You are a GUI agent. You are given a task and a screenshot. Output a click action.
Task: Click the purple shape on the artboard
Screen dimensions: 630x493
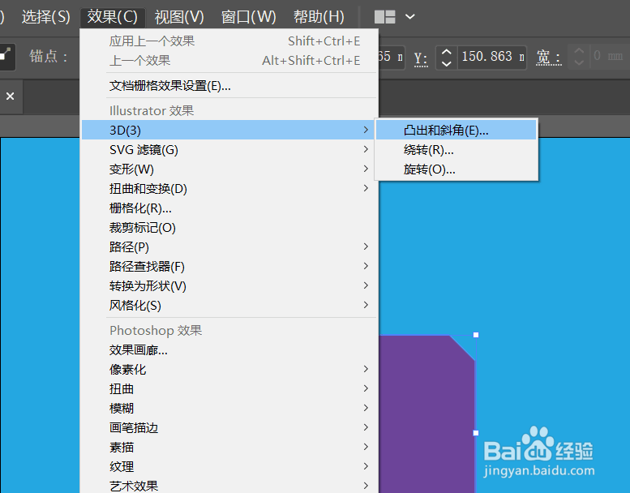pyautogui.click(x=426, y=414)
